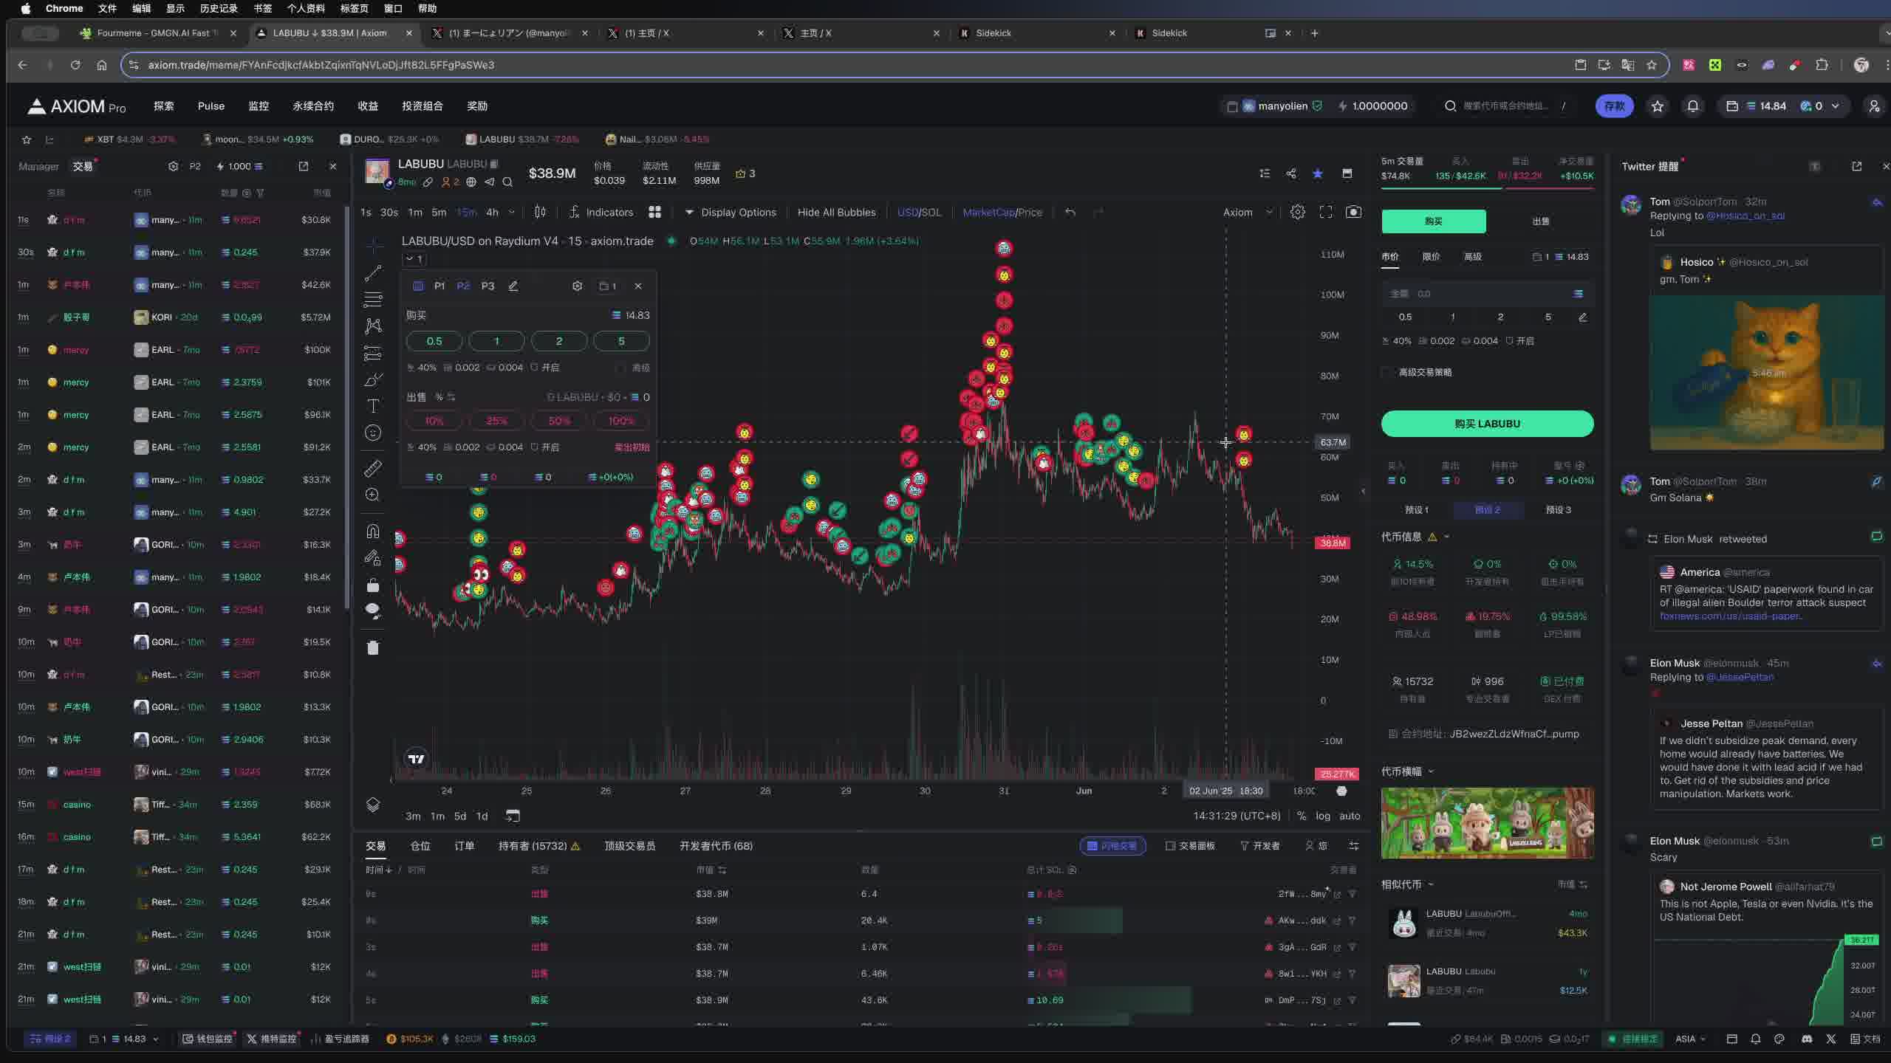Toggle lock all drawings tool
This screenshot has height=1063, width=1891.
(x=373, y=585)
